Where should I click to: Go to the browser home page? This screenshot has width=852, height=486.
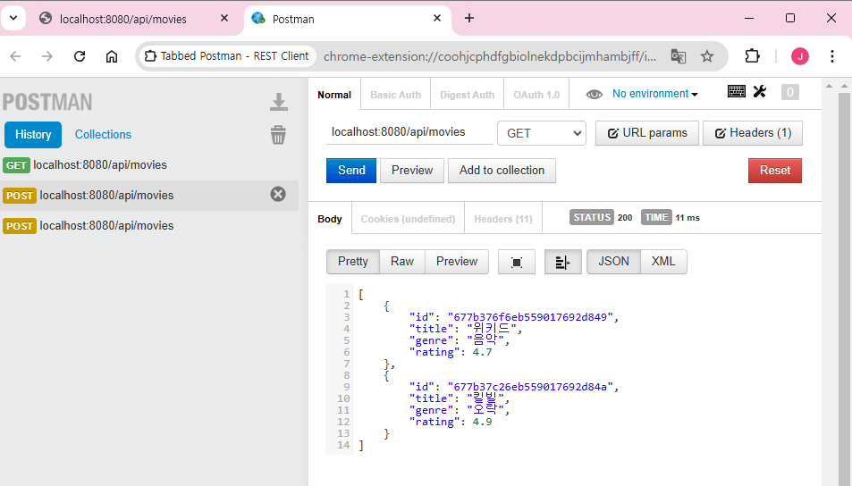[112, 56]
